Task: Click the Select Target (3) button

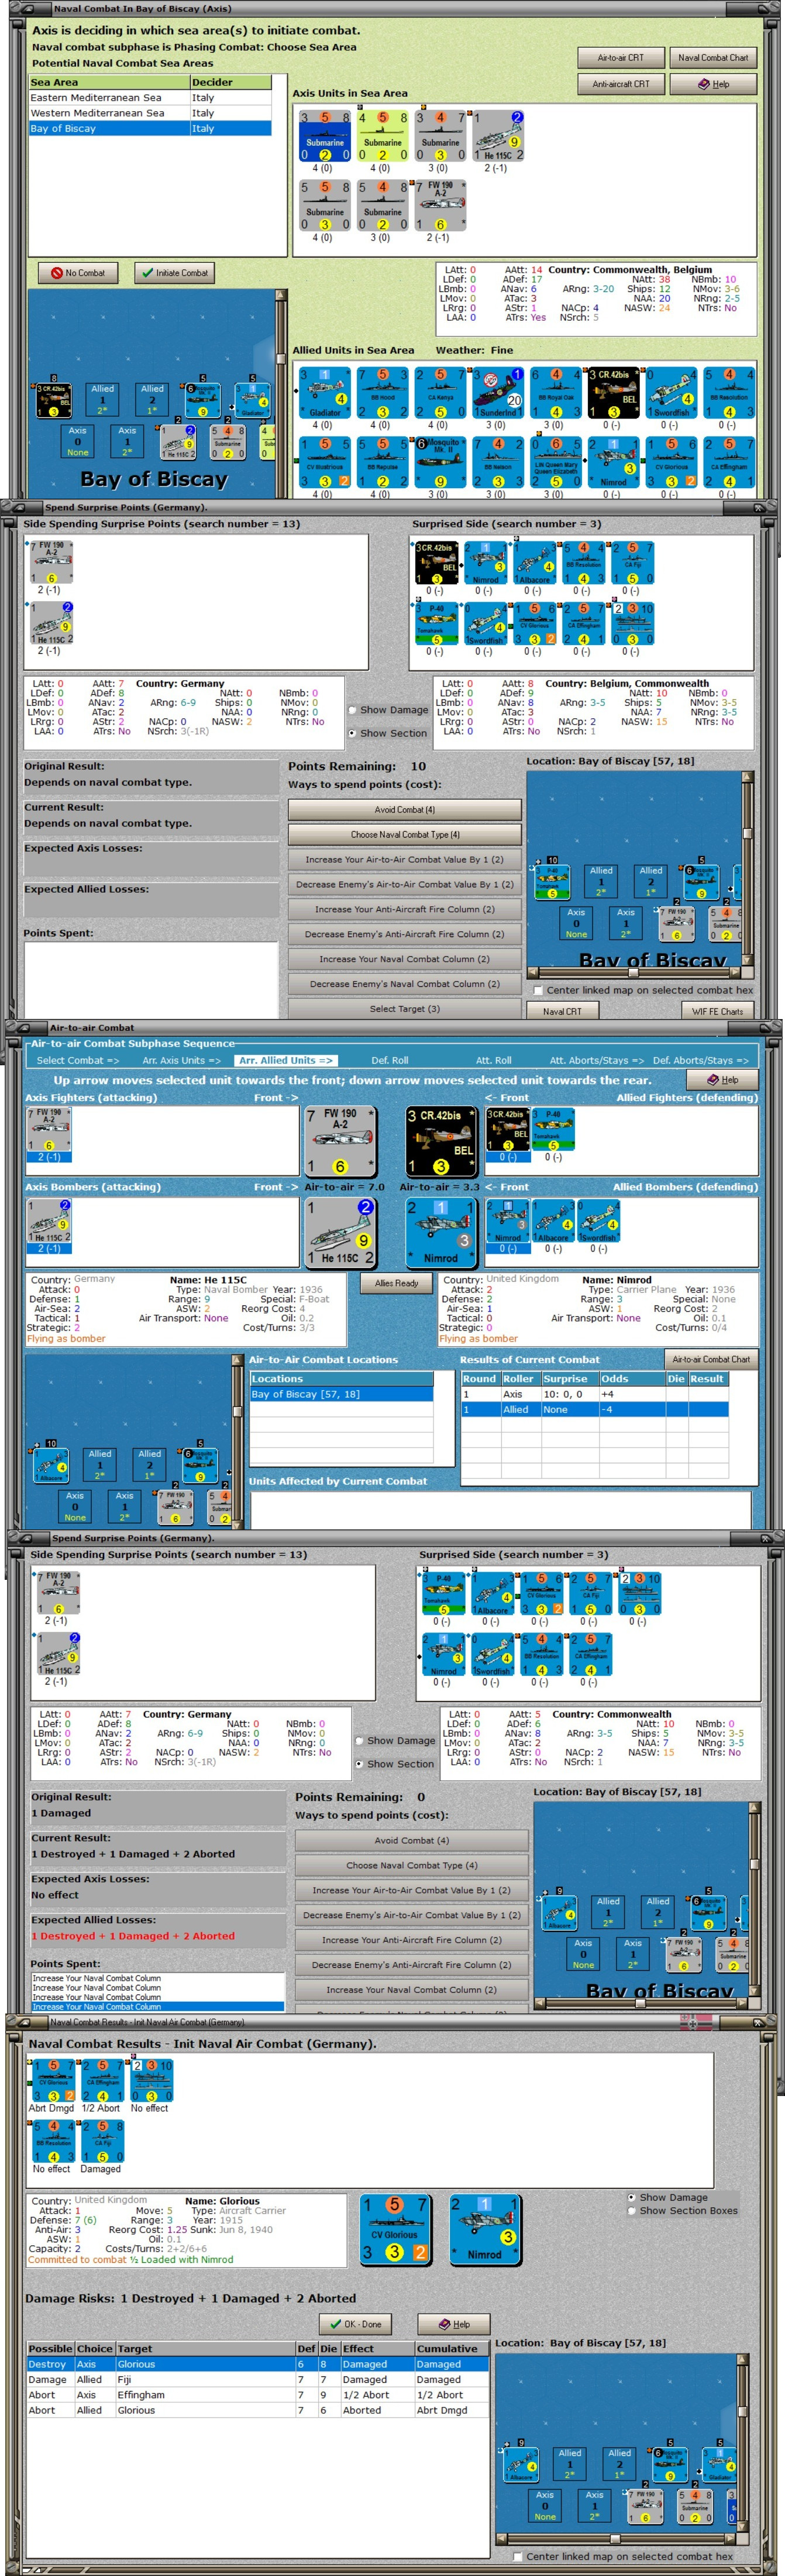Action: [404, 1009]
